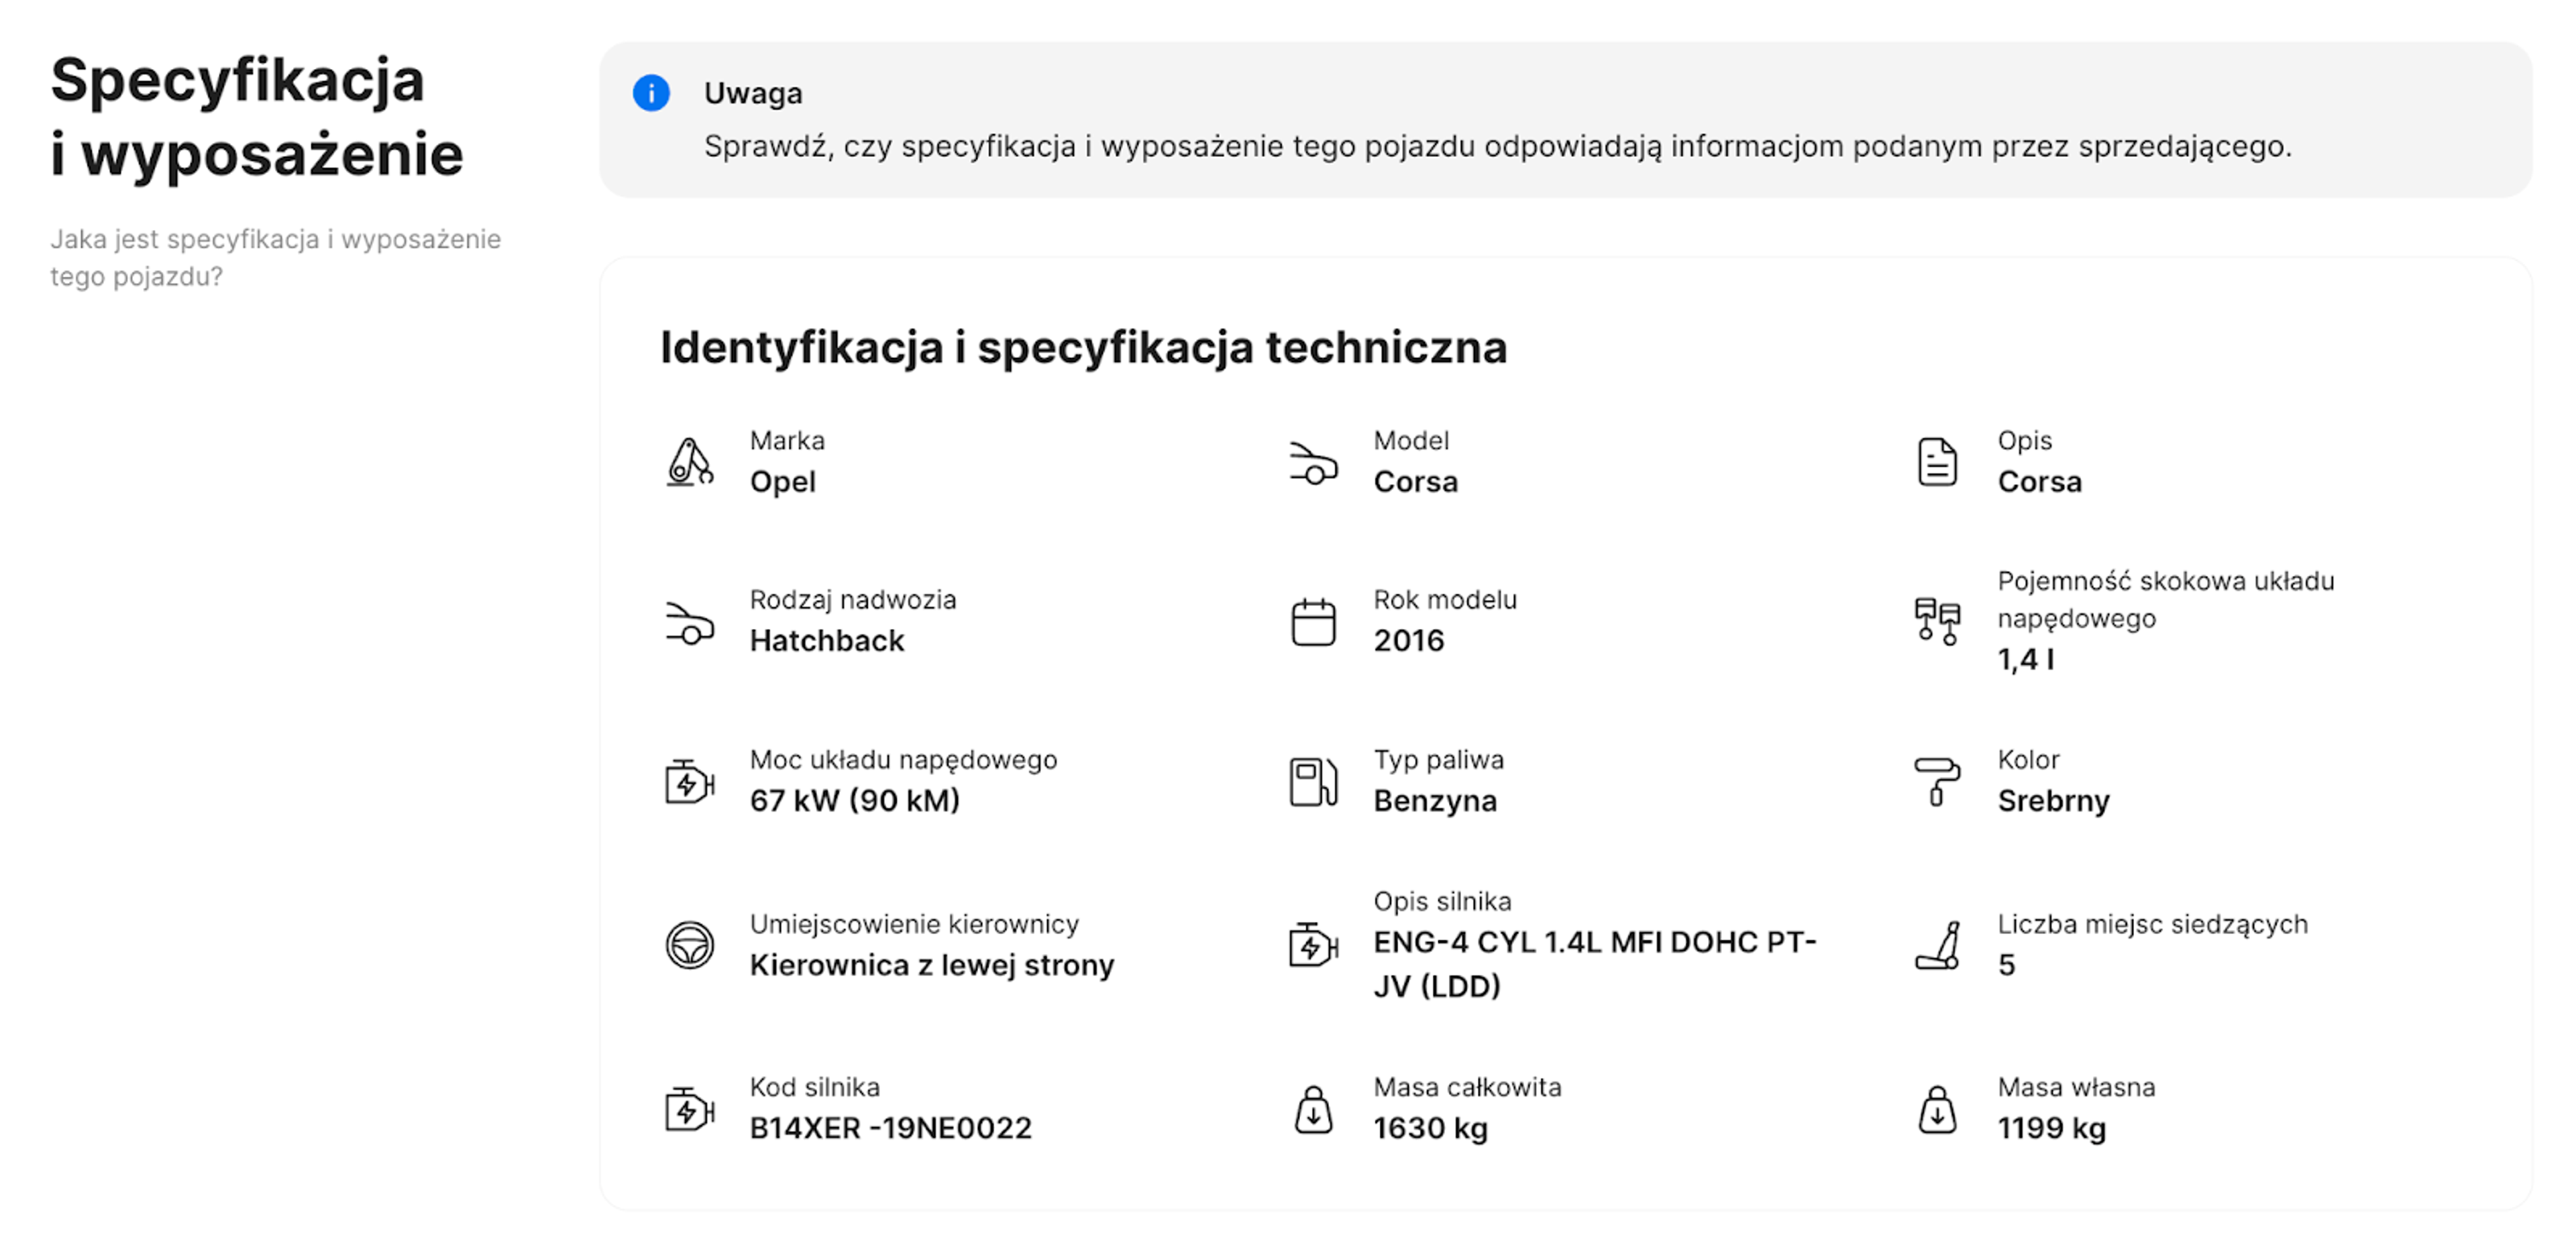Click the Opis document icon
Image resolution: width=2576 pixels, height=1239 pixels.
coord(1937,462)
